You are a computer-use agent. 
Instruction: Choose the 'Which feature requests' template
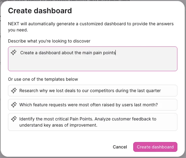[93, 105]
